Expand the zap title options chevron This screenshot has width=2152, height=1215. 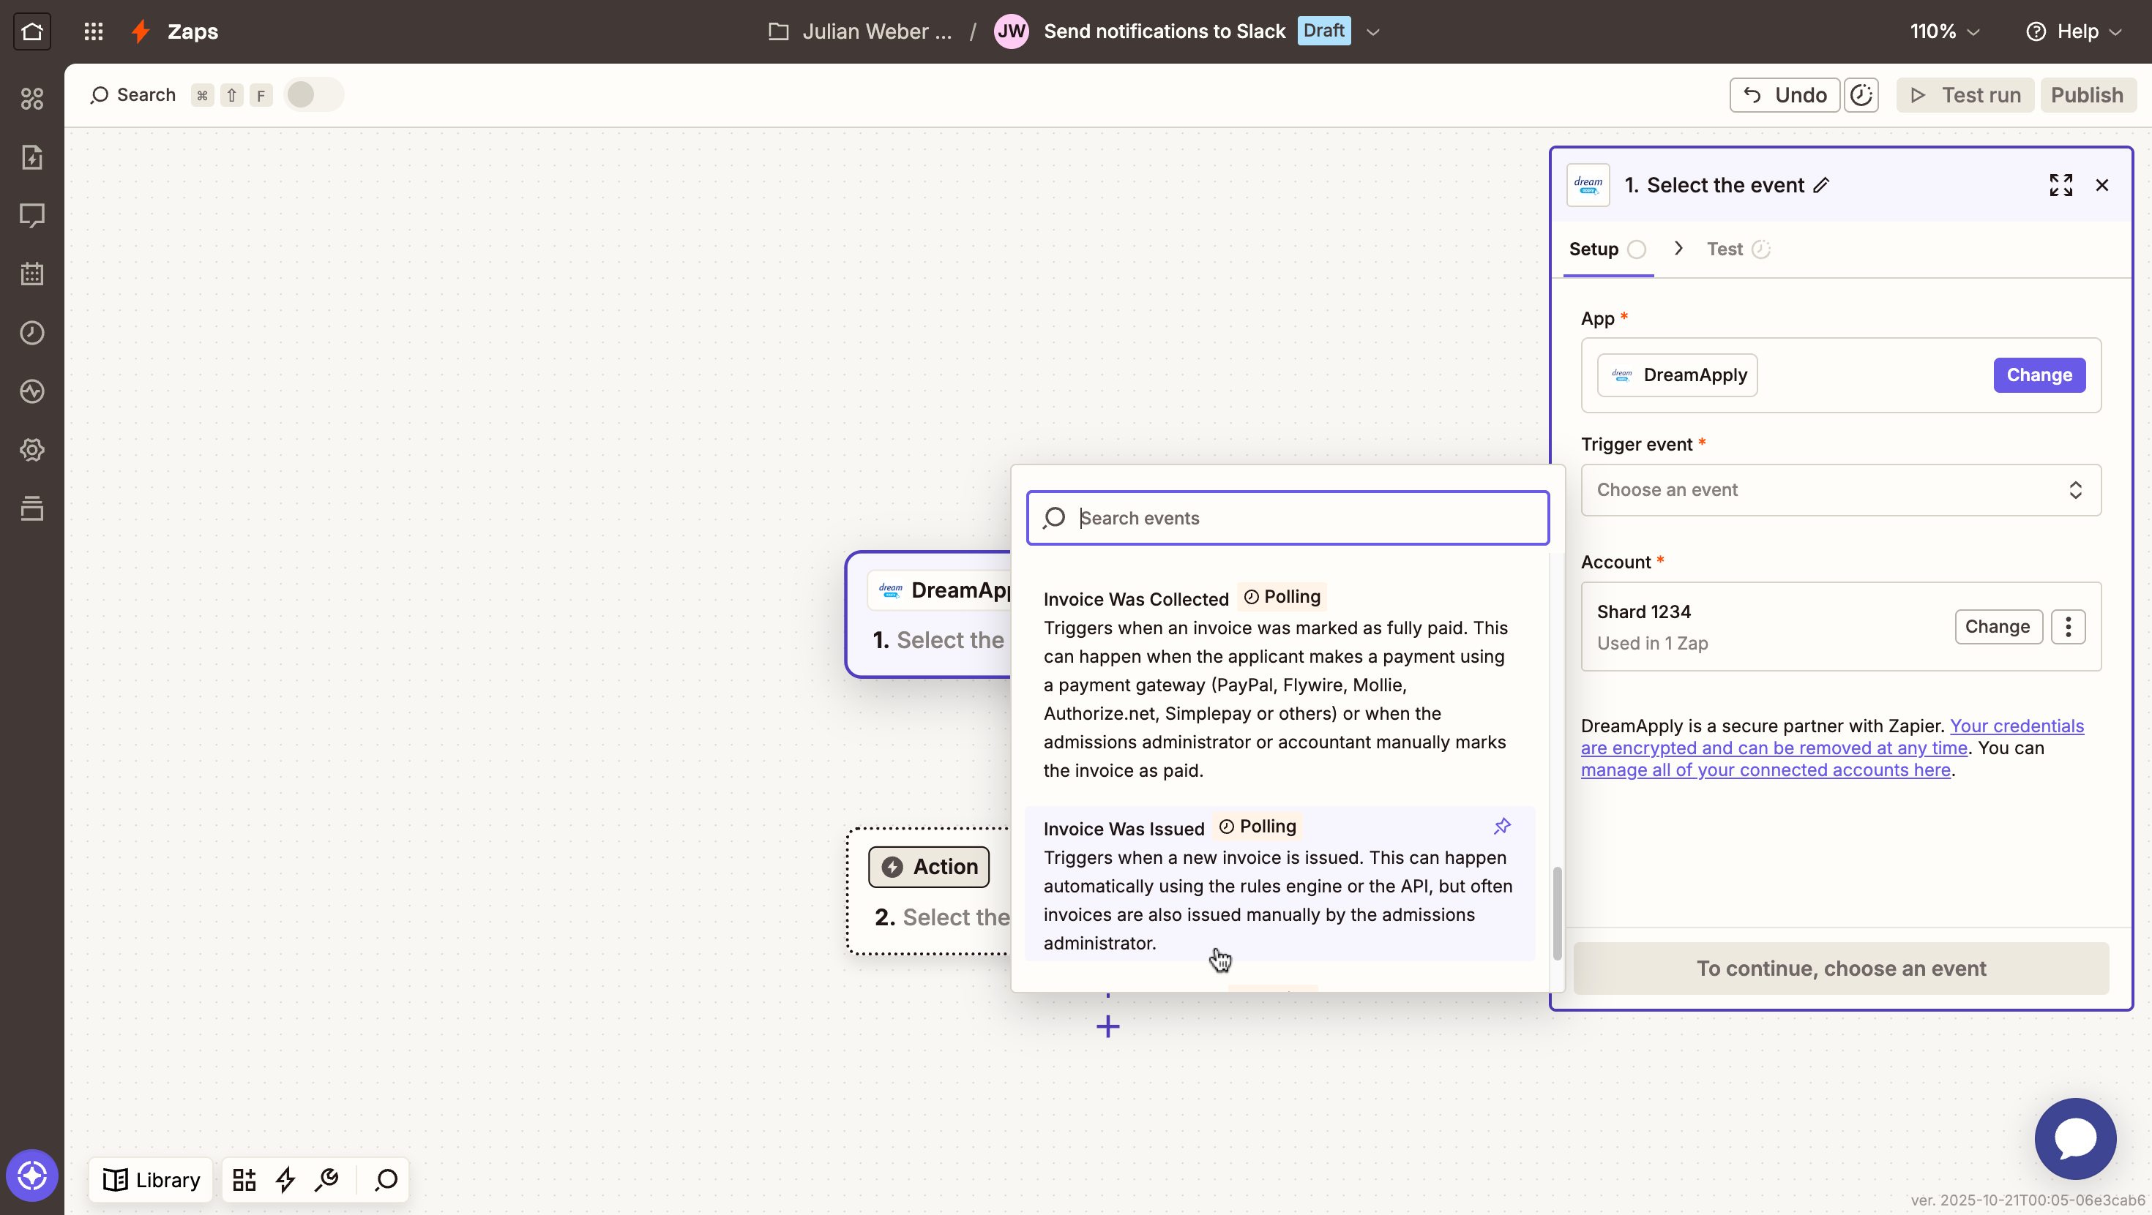(x=1372, y=31)
